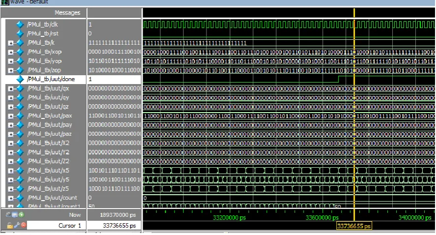Select the /PMul_tb/xop signal name
This screenshot has width=436, height=235.
tap(44, 52)
